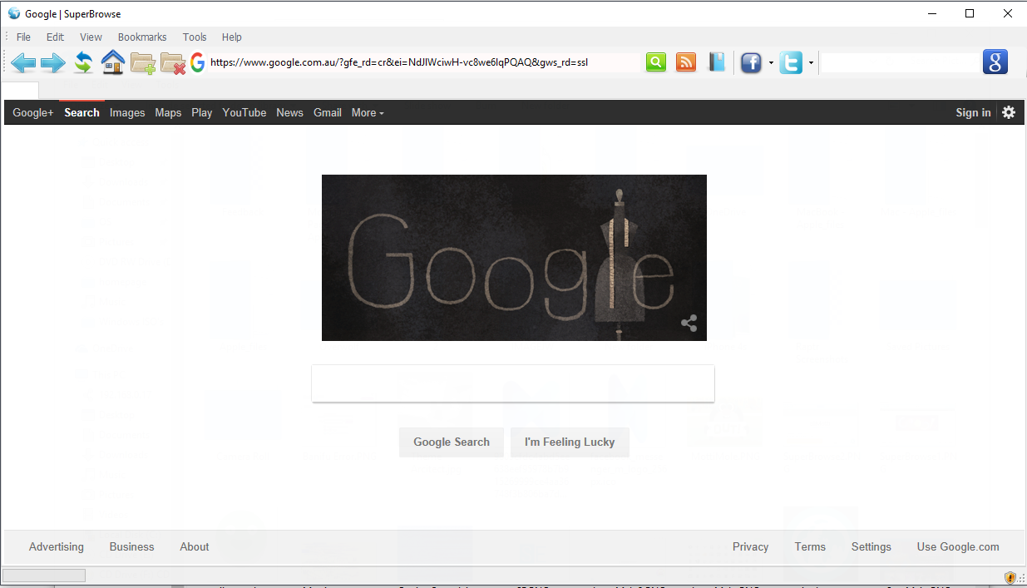The height and width of the screenshot is (588, 1027).
Task: Click the Google favicon beside the address bar
Action: [197, 62]
